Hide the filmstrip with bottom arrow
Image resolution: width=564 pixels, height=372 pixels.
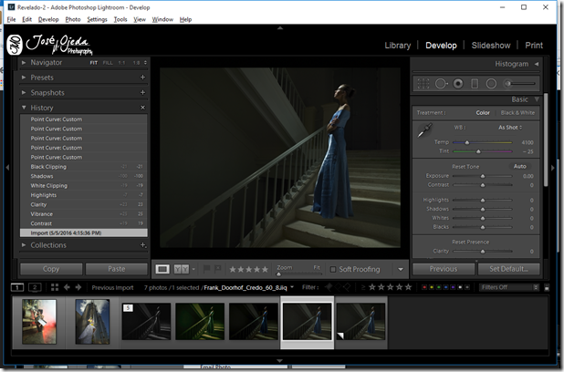[280, 361]
